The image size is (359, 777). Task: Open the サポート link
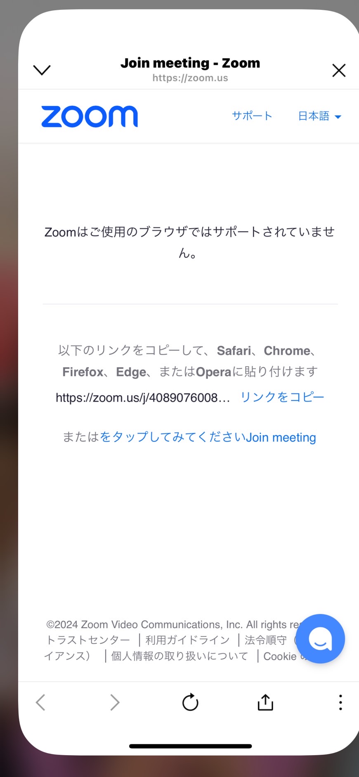[252, 116]
